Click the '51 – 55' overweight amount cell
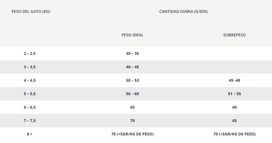Screen dimensions: 272x143 tap(234, 94)
